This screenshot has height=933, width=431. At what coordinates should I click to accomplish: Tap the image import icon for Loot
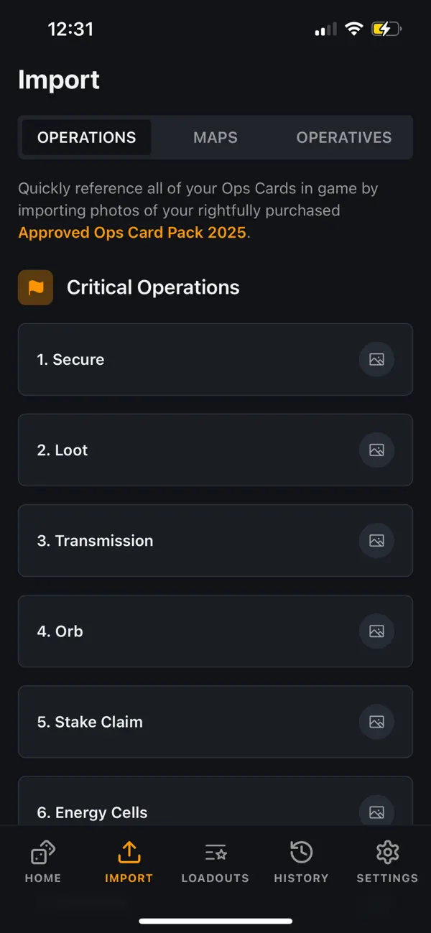click(376, 450)
